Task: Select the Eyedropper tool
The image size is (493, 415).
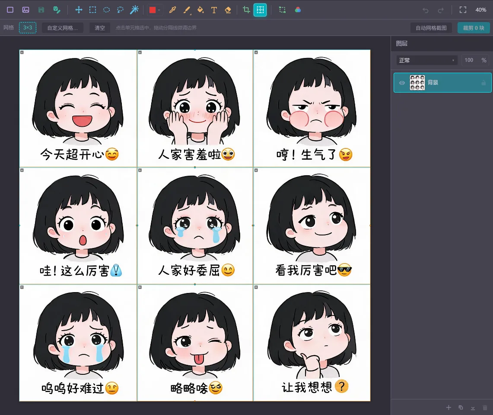Action: pyautogui.click(x=172, y=10)
